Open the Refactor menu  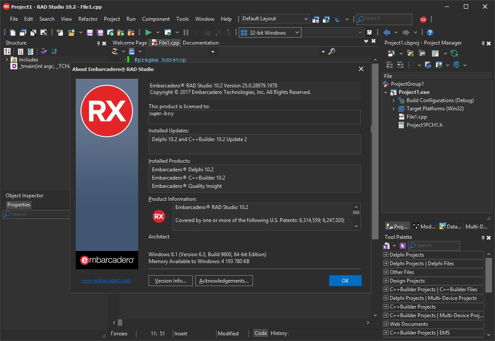point(88,19)
